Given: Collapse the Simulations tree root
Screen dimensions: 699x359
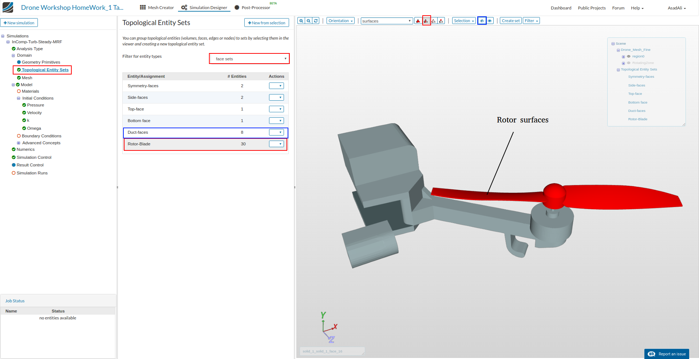Looking at the screenshot, I should pyautogui.click(x=3, y=36).
